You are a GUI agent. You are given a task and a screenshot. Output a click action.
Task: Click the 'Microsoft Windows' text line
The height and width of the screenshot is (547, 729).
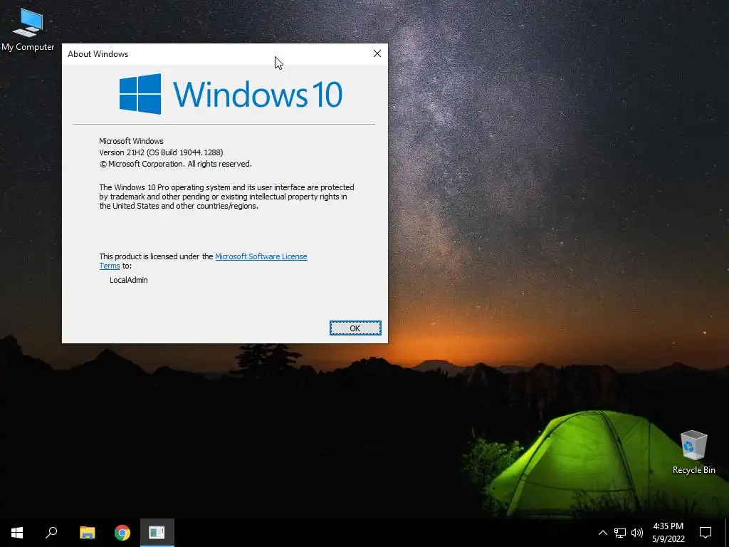(x=131, y=141)
